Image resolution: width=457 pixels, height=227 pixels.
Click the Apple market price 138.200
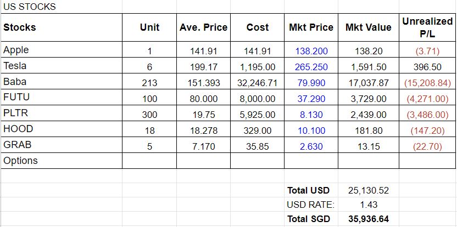311,52
